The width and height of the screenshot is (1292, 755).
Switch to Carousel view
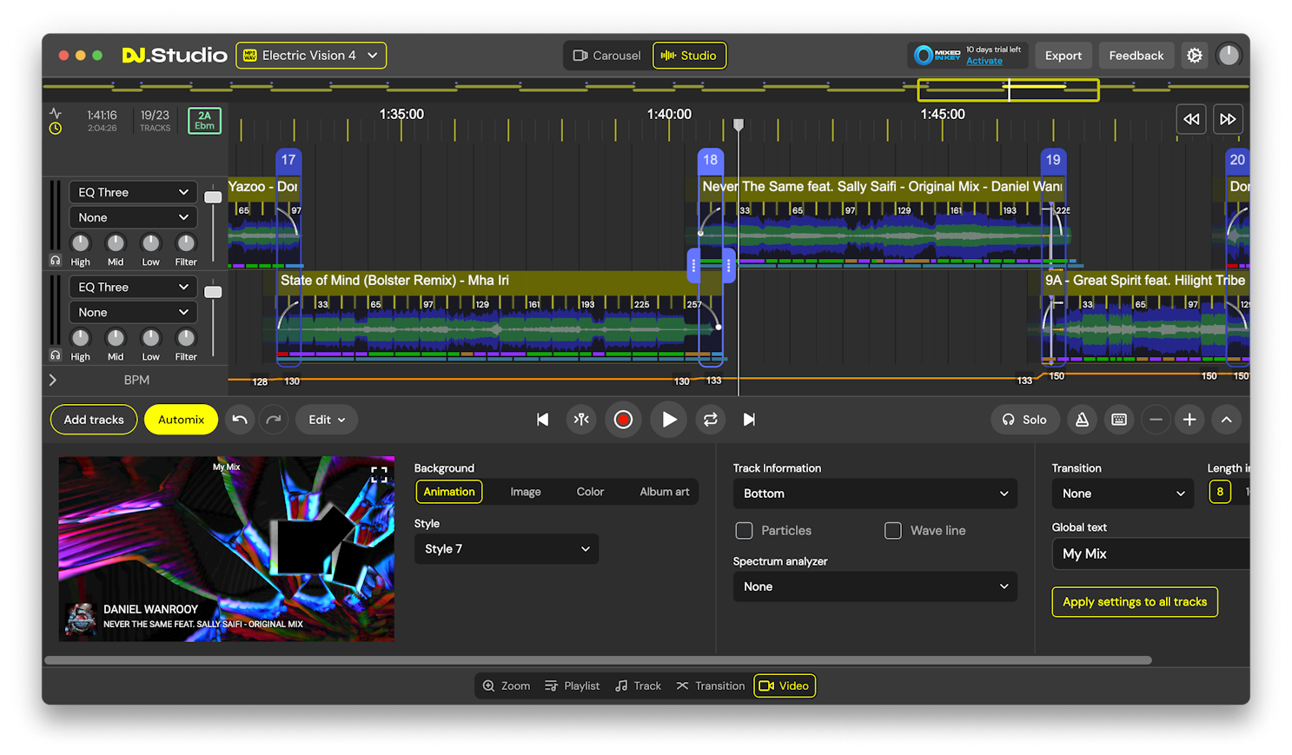click(x=606, y=56)
